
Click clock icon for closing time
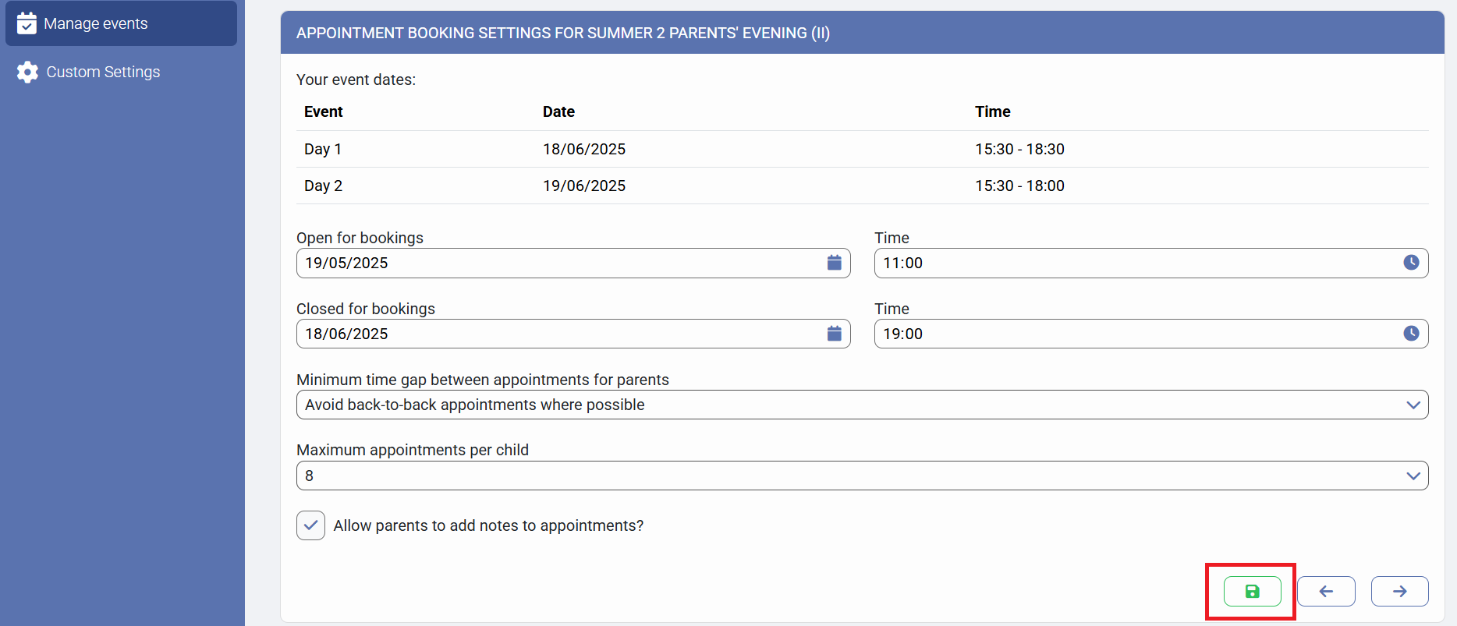point(1411,334)
